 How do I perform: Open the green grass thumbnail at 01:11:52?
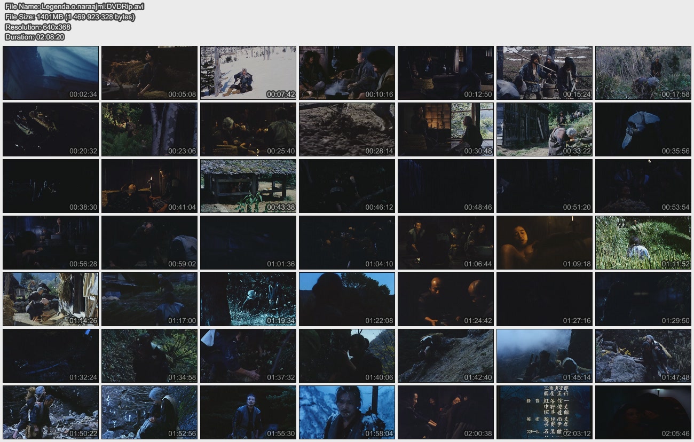643,242
